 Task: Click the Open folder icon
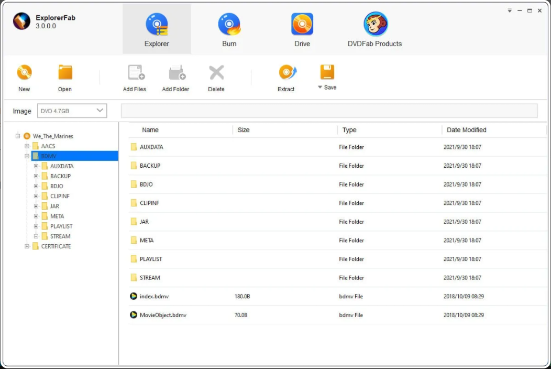[65, 72]
